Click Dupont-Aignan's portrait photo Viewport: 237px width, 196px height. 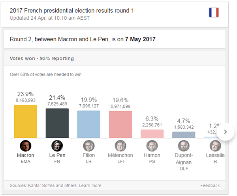184,146
